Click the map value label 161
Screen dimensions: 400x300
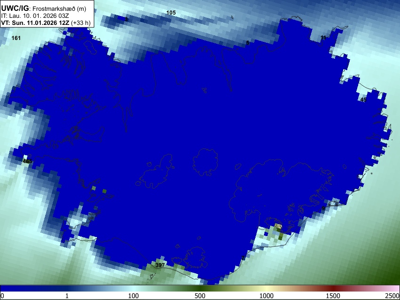(x=16, y=38)
